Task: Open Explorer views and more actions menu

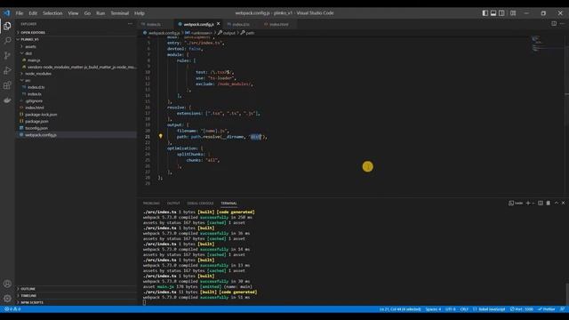Action: coord(130,24)
